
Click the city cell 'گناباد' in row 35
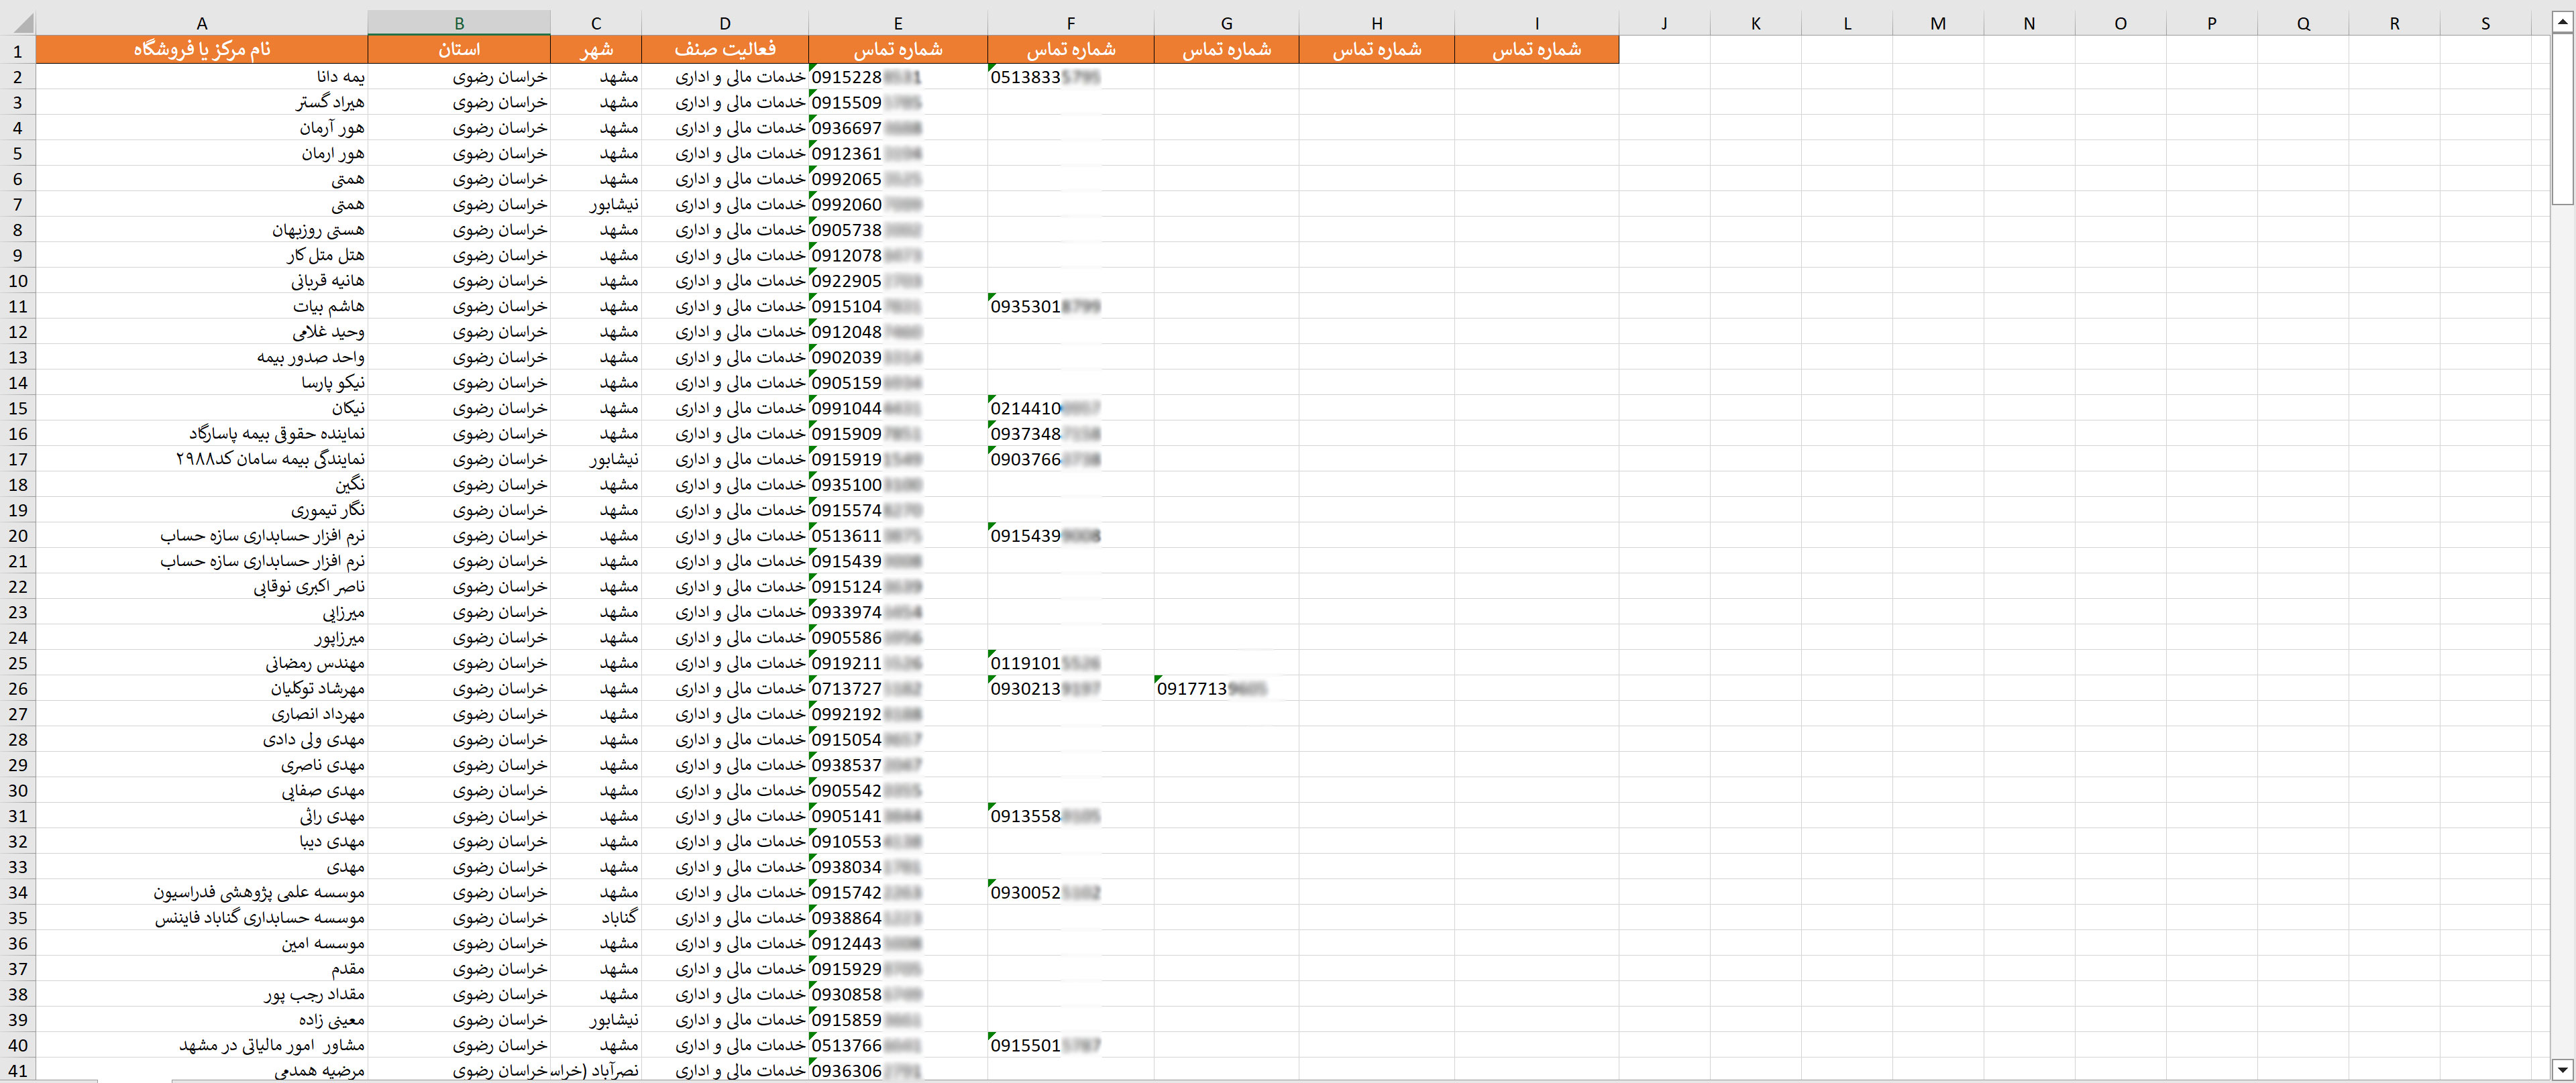[596, 918]
